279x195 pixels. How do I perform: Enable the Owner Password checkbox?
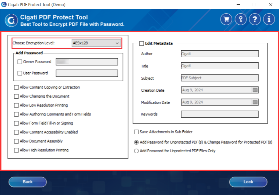20,62
